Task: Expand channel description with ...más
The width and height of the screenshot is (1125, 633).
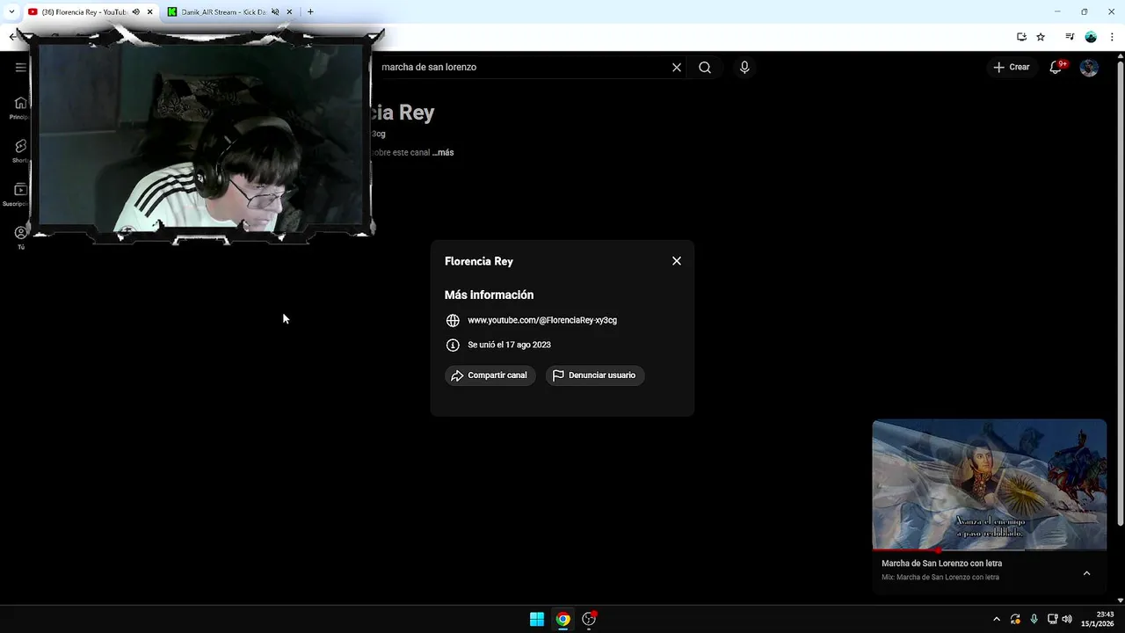Action: (443, 153)
